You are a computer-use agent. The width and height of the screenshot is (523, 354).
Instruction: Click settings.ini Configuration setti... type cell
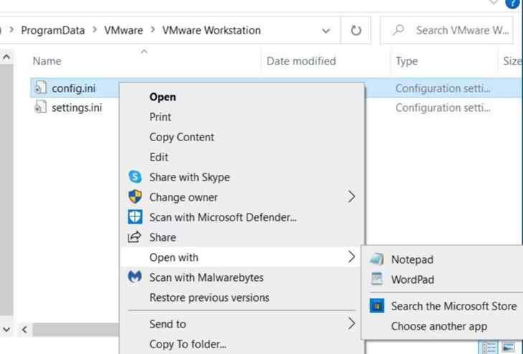tap(443, 108)
